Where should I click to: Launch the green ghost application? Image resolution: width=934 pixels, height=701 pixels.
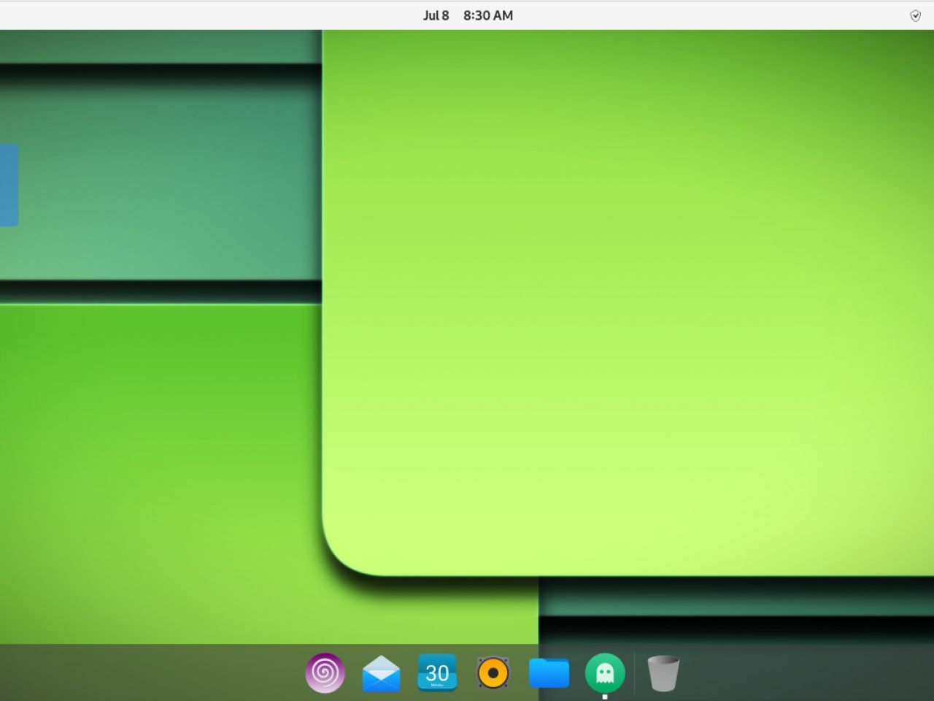606,673
